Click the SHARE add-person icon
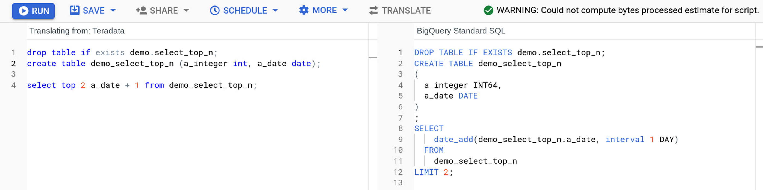 point(142,10)
